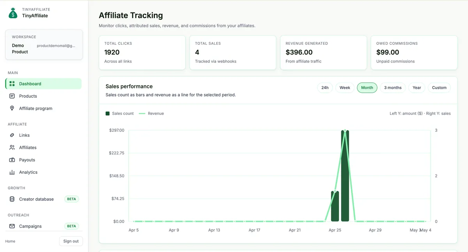Click the Apr 29 date label
The width and height of the screenshot is (468, 252).
pos(375,230)
